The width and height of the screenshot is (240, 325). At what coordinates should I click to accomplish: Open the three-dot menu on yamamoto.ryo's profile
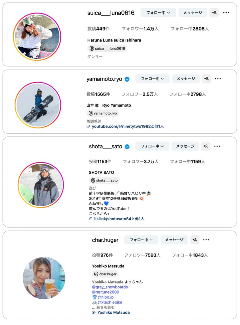(218, 79)
